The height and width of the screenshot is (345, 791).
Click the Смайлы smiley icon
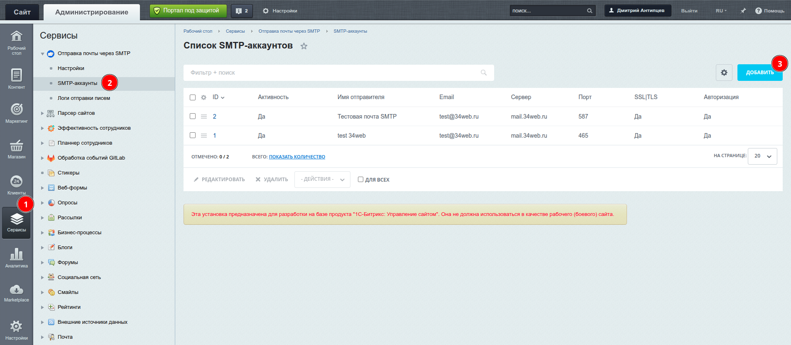pyautogui.click(x=51, y=292)
